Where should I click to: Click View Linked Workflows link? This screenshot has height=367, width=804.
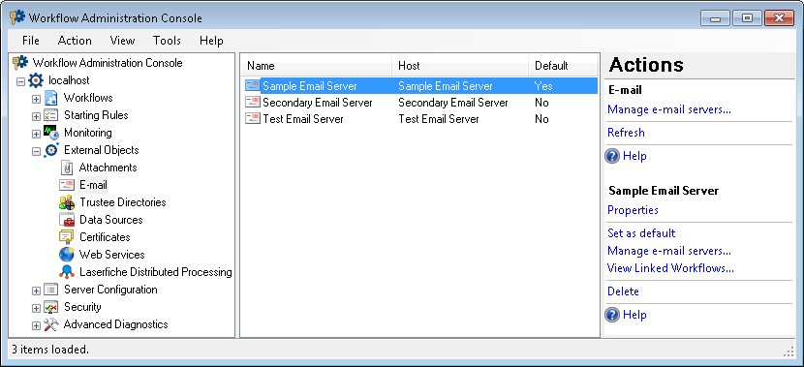click(670, 267)
